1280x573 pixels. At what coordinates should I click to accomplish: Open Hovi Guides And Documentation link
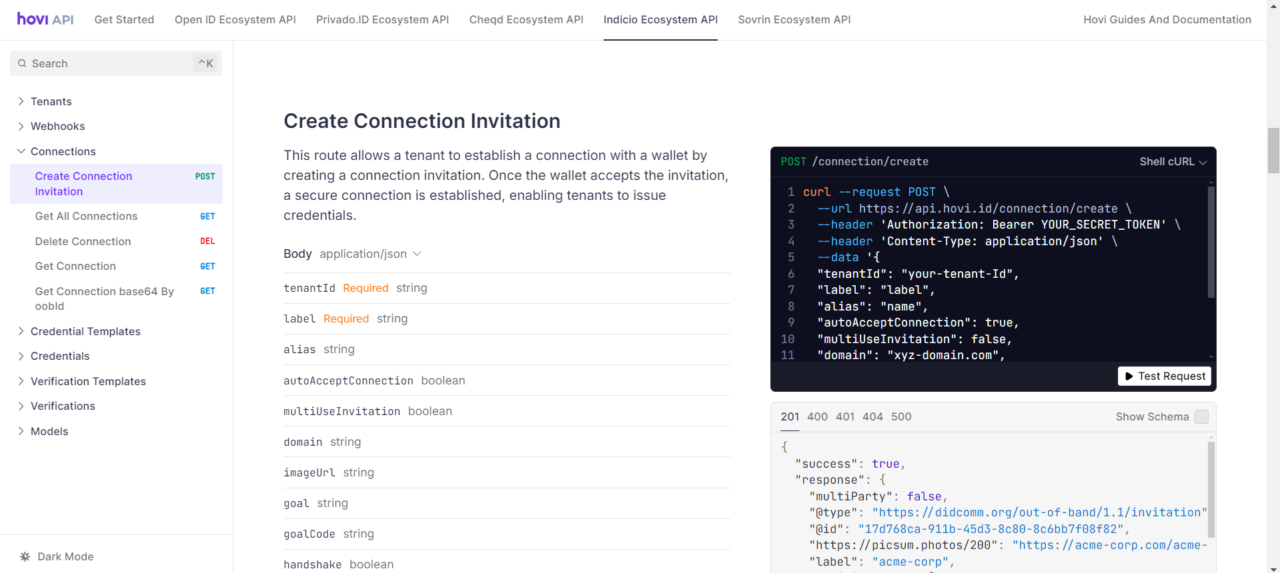click(x=1167, y=19)
